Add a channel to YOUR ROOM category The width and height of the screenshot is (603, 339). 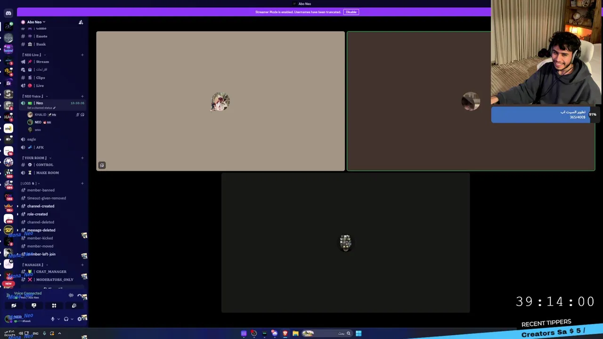(x=82, y=158)
